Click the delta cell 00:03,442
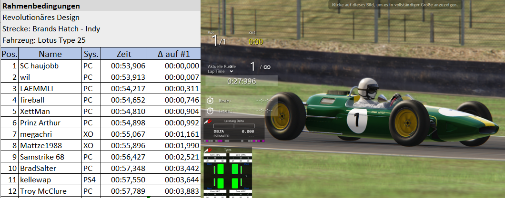The image size is (505, 198). [174, 169]
